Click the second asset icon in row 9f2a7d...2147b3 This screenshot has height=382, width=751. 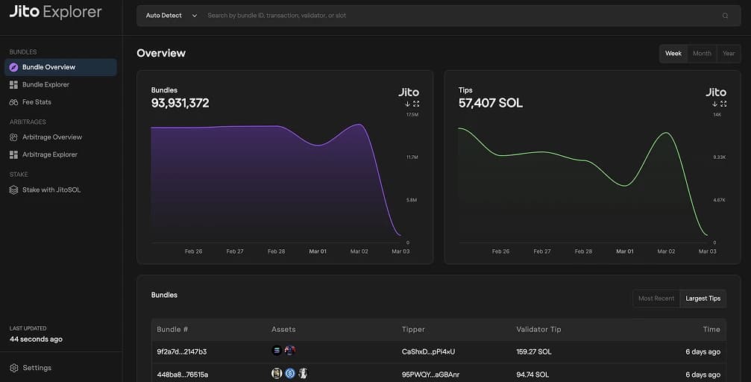[290, 351]
